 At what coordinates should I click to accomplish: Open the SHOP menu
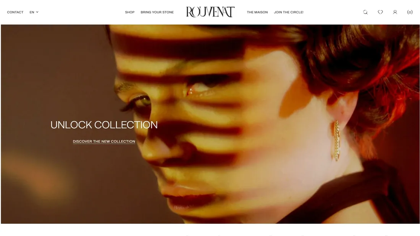pos(130,12)
